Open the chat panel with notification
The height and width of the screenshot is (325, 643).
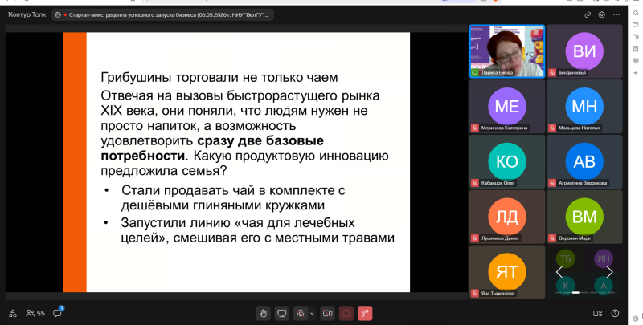pos(57,313)
